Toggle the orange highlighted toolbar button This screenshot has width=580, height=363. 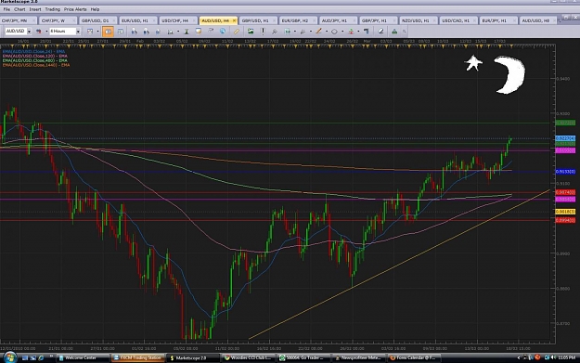pos(108,32)
